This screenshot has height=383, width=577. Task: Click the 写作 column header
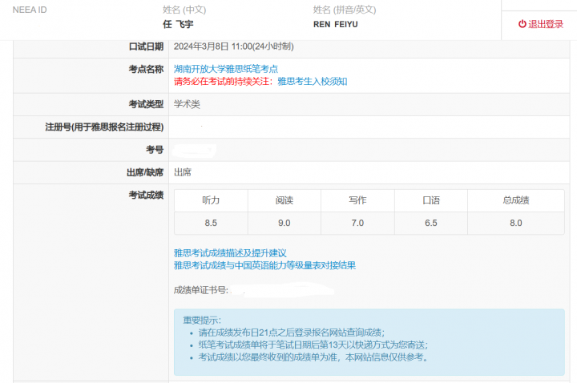click(x=357, y=200)
